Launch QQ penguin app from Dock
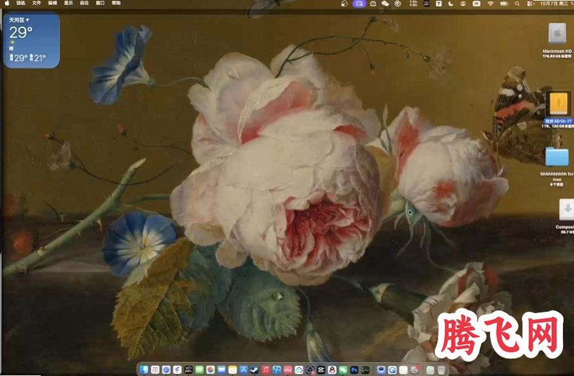The height and width of the screenshot is (376, 574). (x=332, y=370)
